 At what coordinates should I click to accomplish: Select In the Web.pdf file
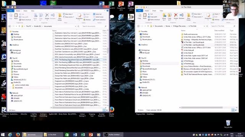tap(189, 50)
